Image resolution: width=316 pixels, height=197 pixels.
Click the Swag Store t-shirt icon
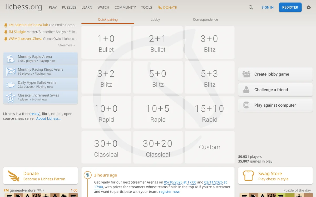pyautogui.click(x=248, y=176)
